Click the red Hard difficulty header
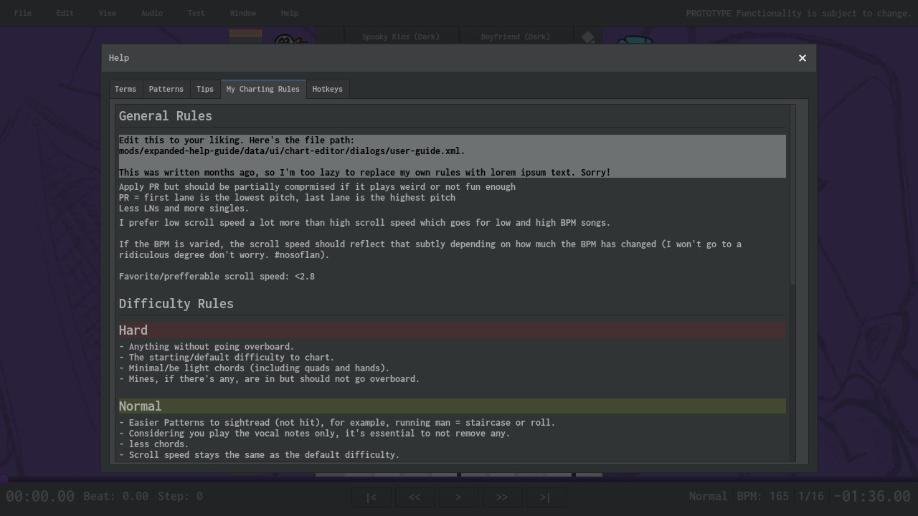 coord(452,330)
